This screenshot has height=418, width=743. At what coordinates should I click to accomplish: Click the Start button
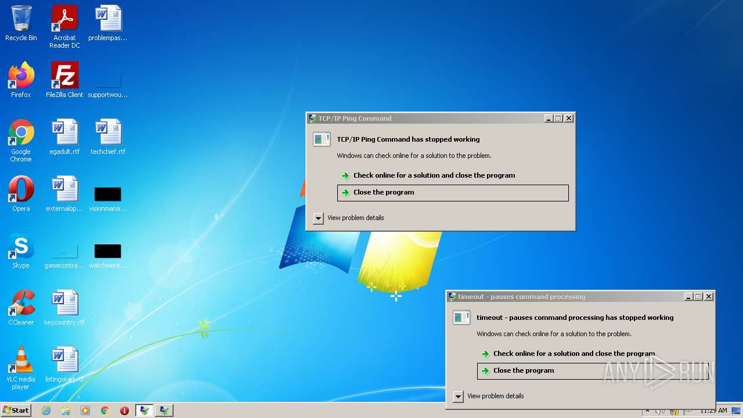pos(16,410)
